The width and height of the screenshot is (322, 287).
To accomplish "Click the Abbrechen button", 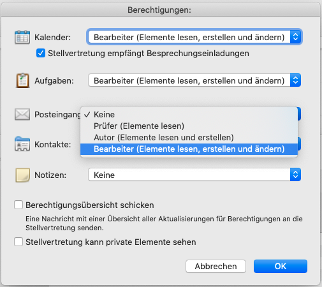I will (x=216, y=266).
